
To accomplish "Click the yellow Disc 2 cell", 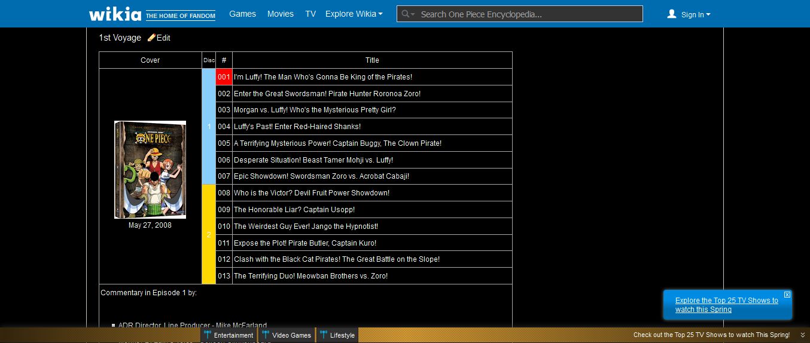I will point(209,234).
